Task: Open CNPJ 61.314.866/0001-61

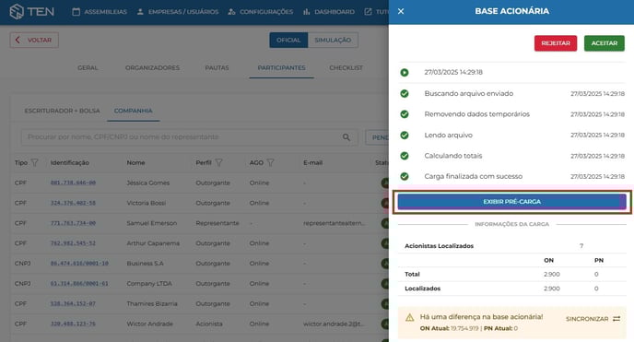Action: 79,283
